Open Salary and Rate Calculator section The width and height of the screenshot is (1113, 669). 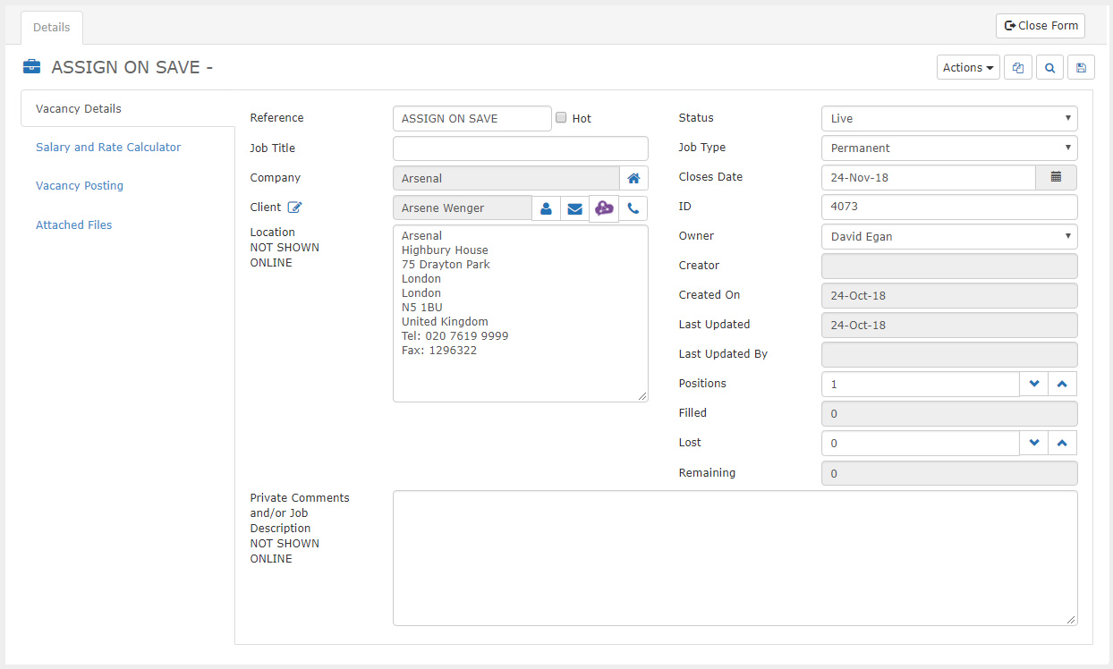(108, 147)
